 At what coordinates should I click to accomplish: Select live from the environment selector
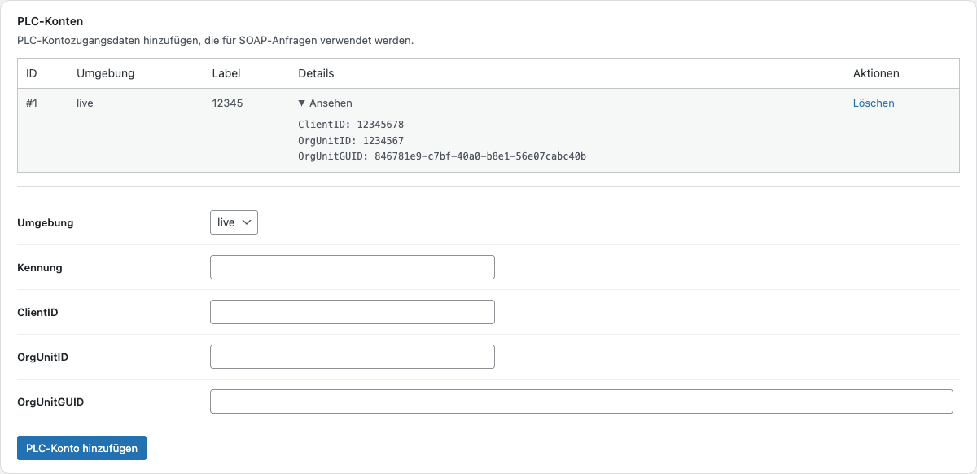pos(233,222)
